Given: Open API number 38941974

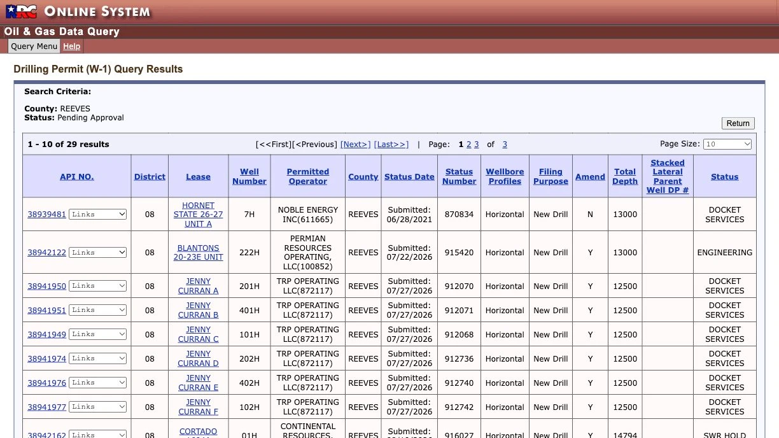Looking at the screenshot, I should coord(46,359).
